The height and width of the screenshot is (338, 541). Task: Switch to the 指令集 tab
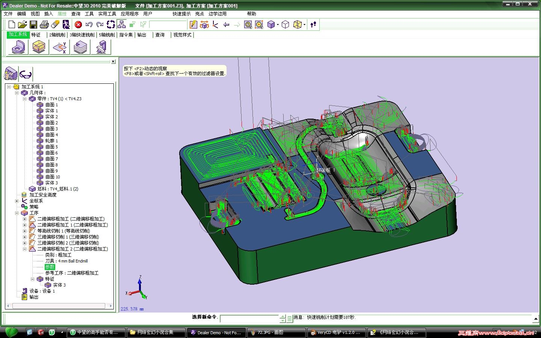point(126,35)
